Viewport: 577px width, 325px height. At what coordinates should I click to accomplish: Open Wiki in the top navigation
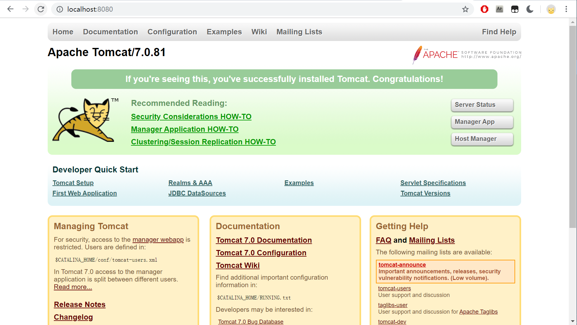click(259, 32)
